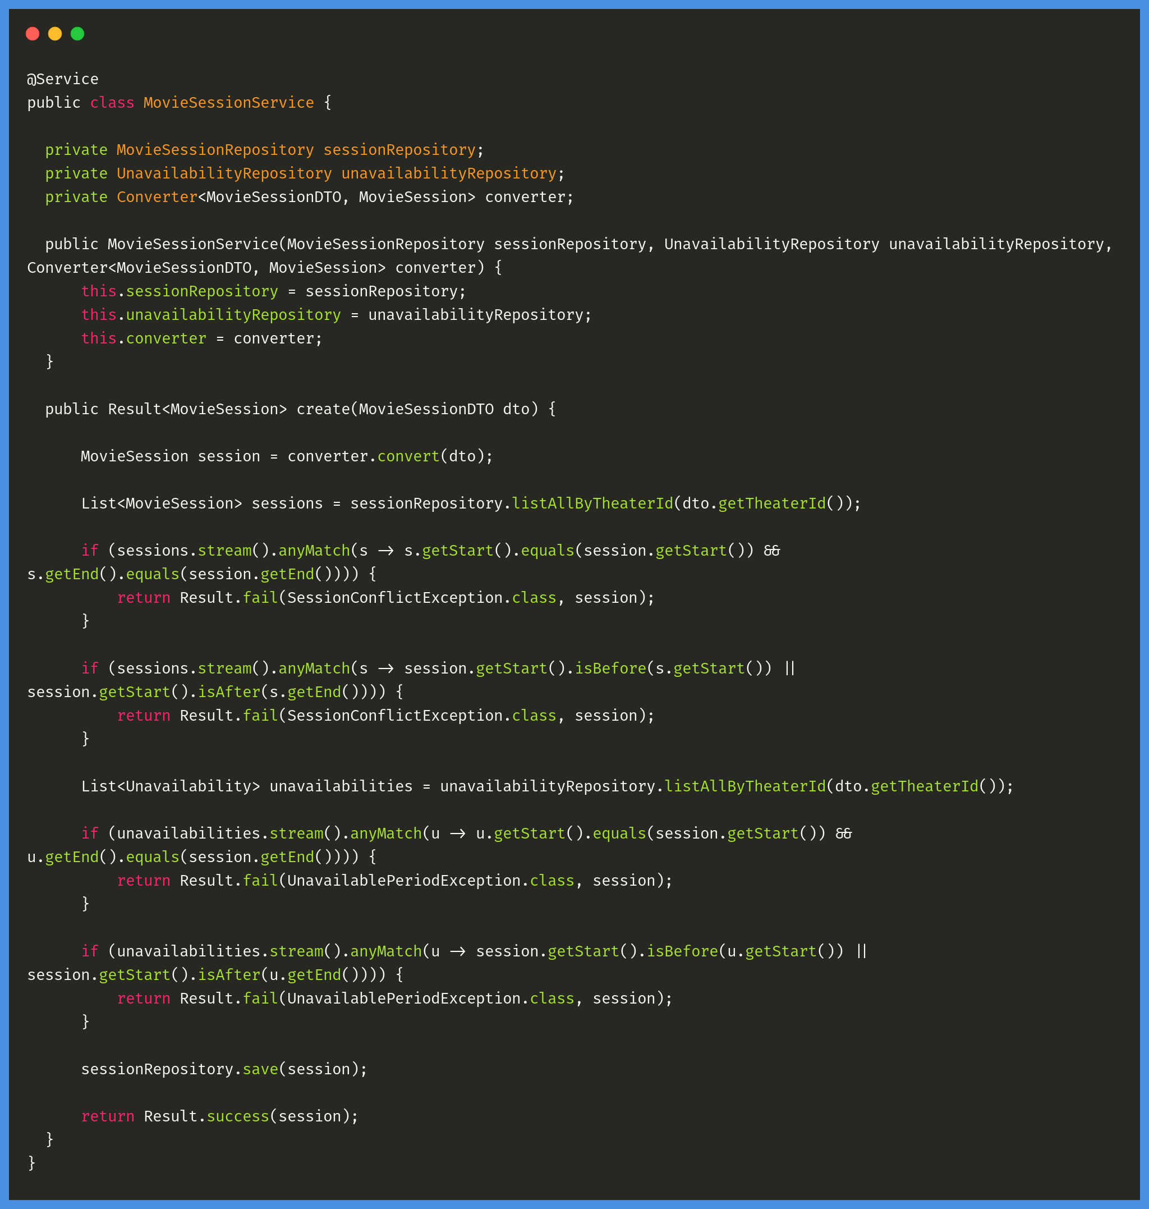Click the green maximize dot
Screen dimensions: 1149x1209
[x=79, y=34]
